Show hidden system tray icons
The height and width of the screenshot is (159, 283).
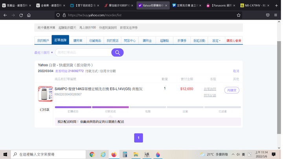tap(233, 155)
